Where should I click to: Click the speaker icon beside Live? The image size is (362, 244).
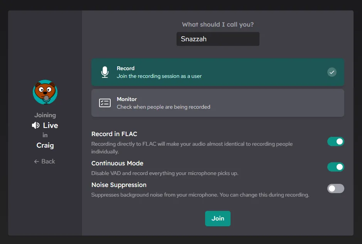[35, 125]
